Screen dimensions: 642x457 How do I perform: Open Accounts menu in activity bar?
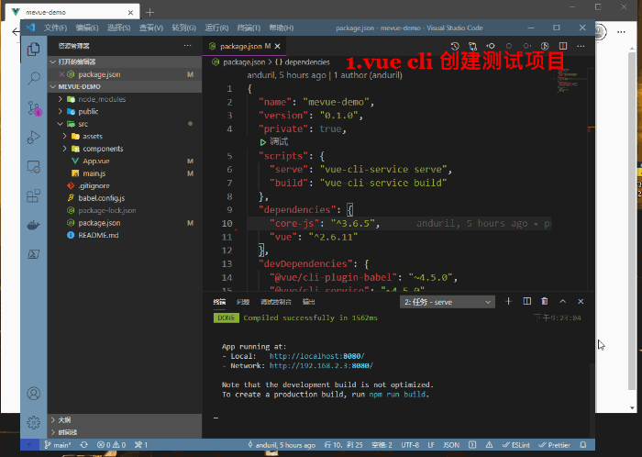click(x=34, y=394)
